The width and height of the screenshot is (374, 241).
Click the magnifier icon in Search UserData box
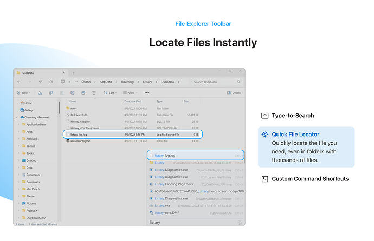[x=238, y=82]
